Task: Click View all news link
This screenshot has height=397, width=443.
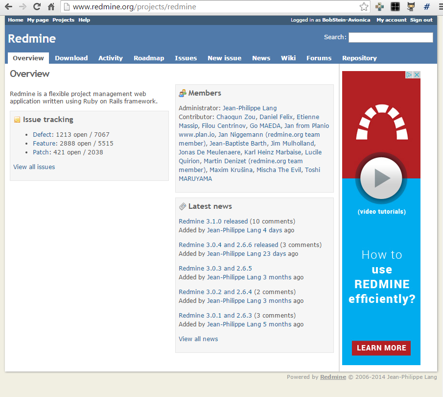Action: tap(198, 339)
